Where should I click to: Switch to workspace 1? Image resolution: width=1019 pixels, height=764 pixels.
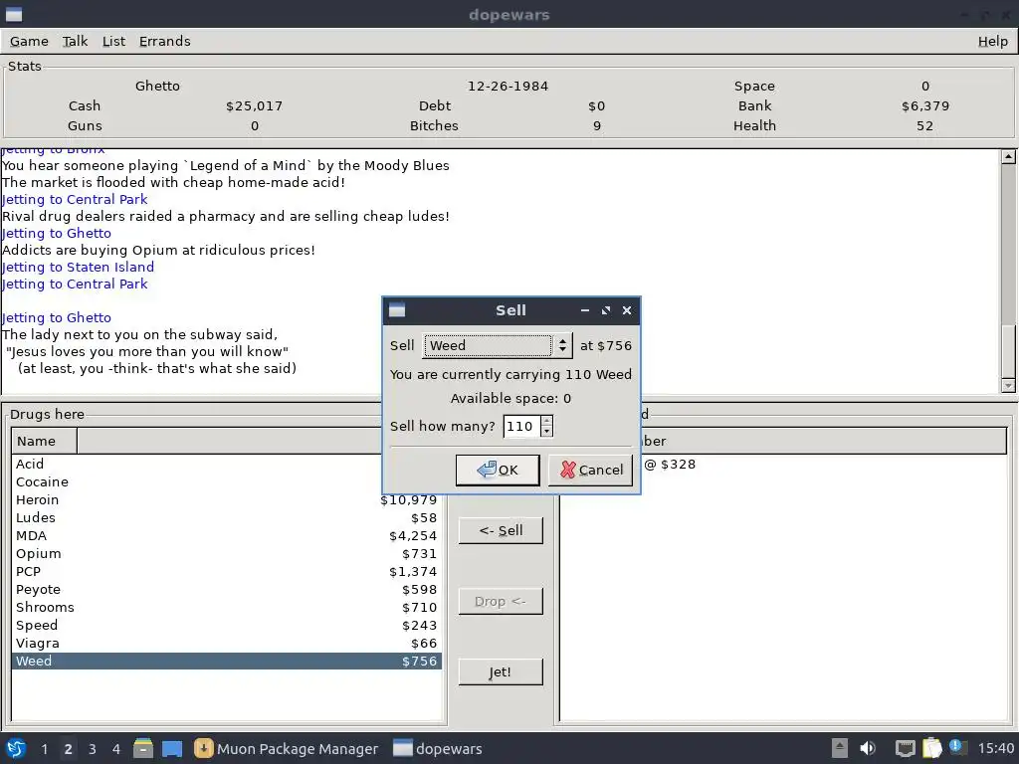tap(44, 749)
